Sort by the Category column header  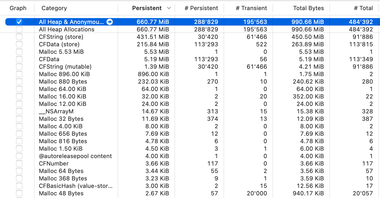54,8
